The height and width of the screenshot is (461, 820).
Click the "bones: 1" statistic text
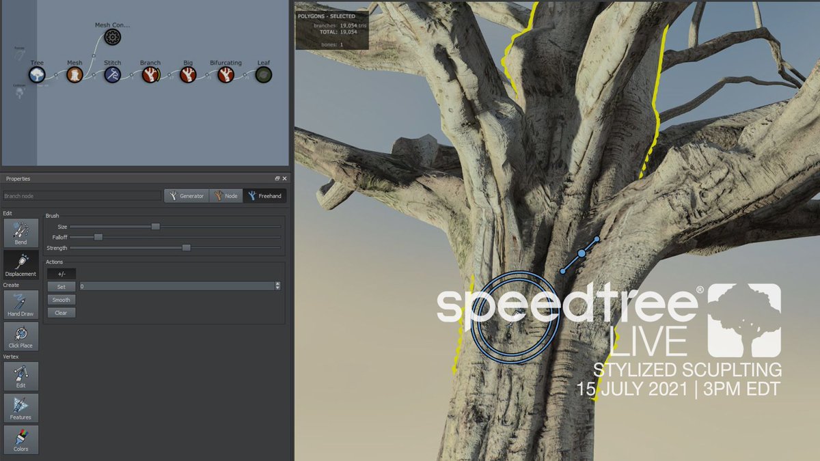(332, 44)
